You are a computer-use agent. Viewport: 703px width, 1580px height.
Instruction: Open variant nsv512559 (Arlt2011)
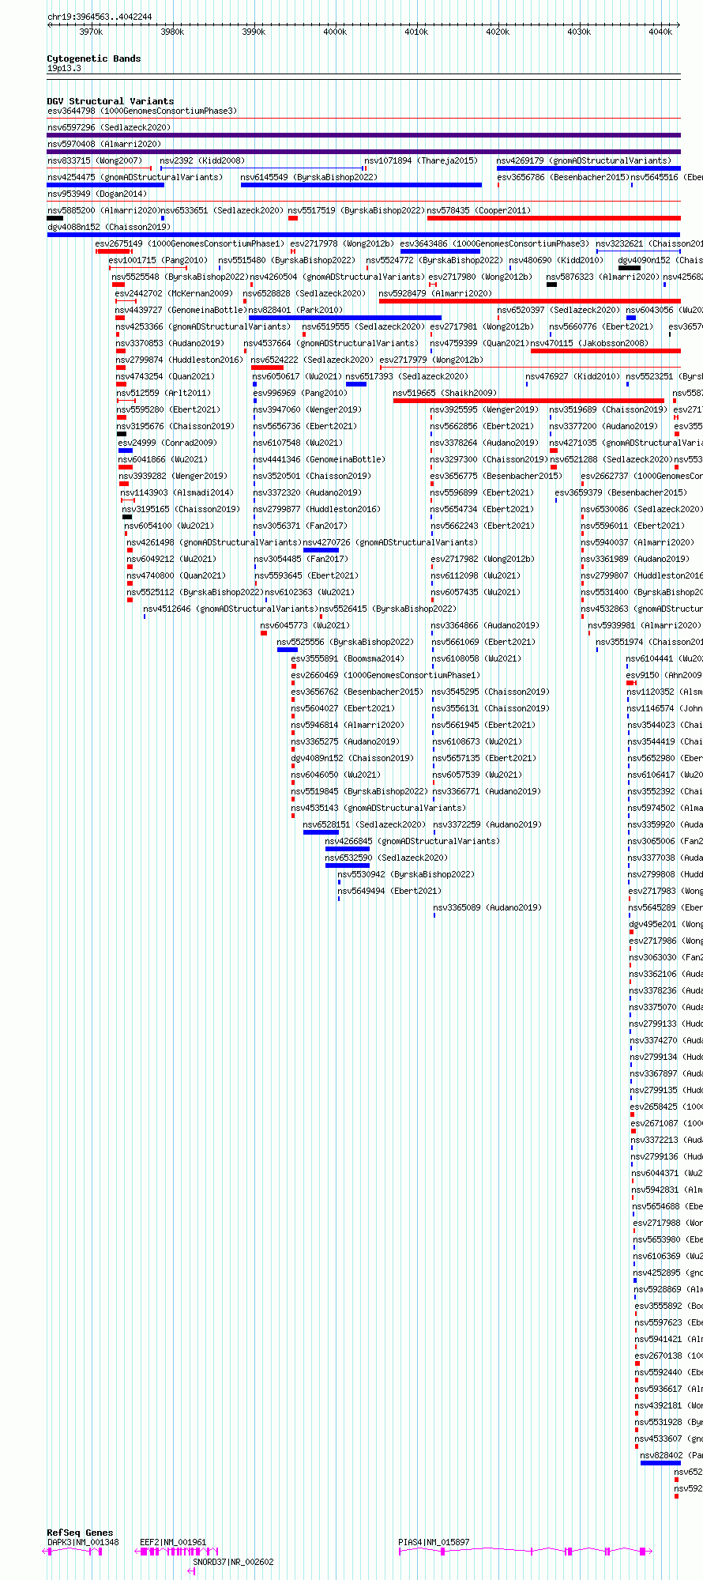click(x=164, y=393)
